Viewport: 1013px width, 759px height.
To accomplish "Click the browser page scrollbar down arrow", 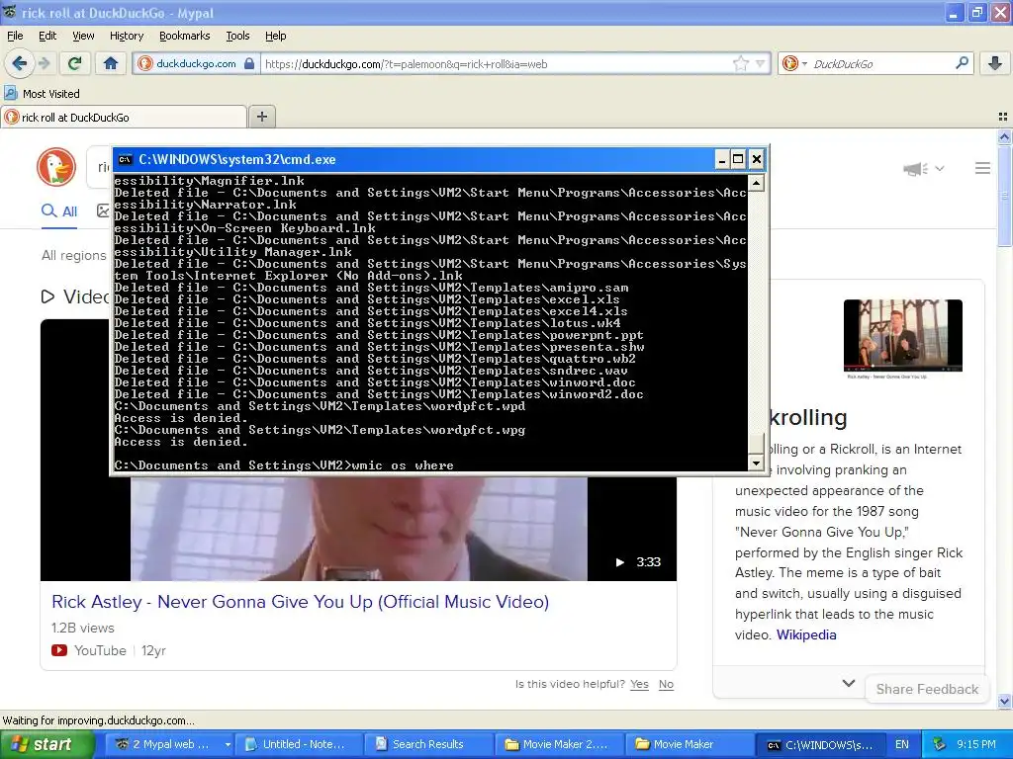I will [x=1004, y=701].
